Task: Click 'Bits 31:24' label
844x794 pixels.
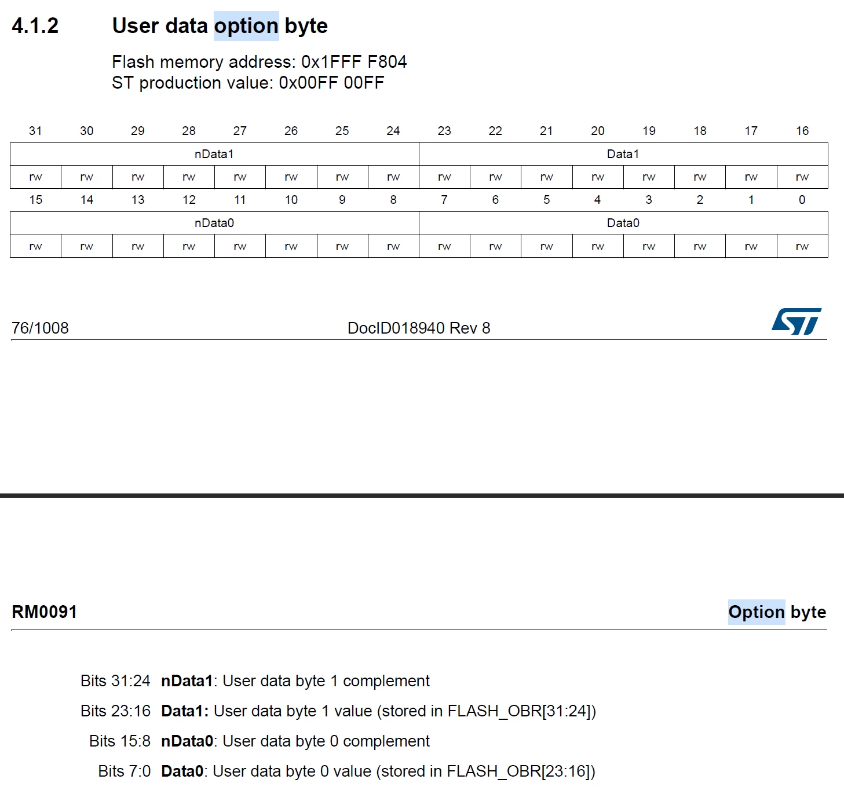Action: pyautogui.click(x=115, y=681)
